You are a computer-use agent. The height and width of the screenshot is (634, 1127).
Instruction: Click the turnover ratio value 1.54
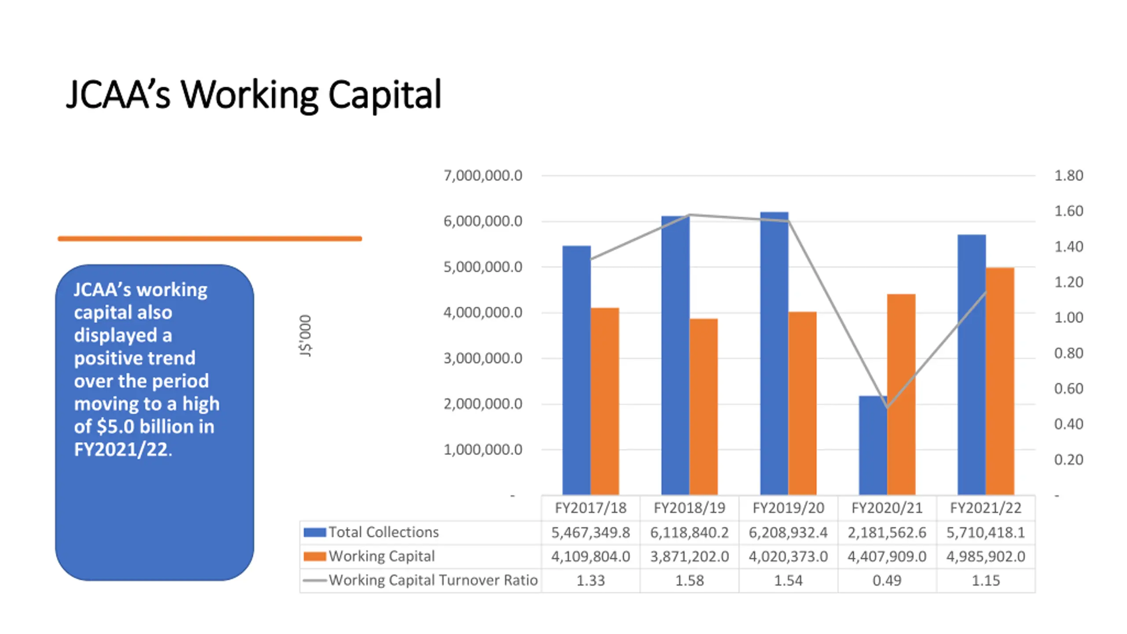788,580
